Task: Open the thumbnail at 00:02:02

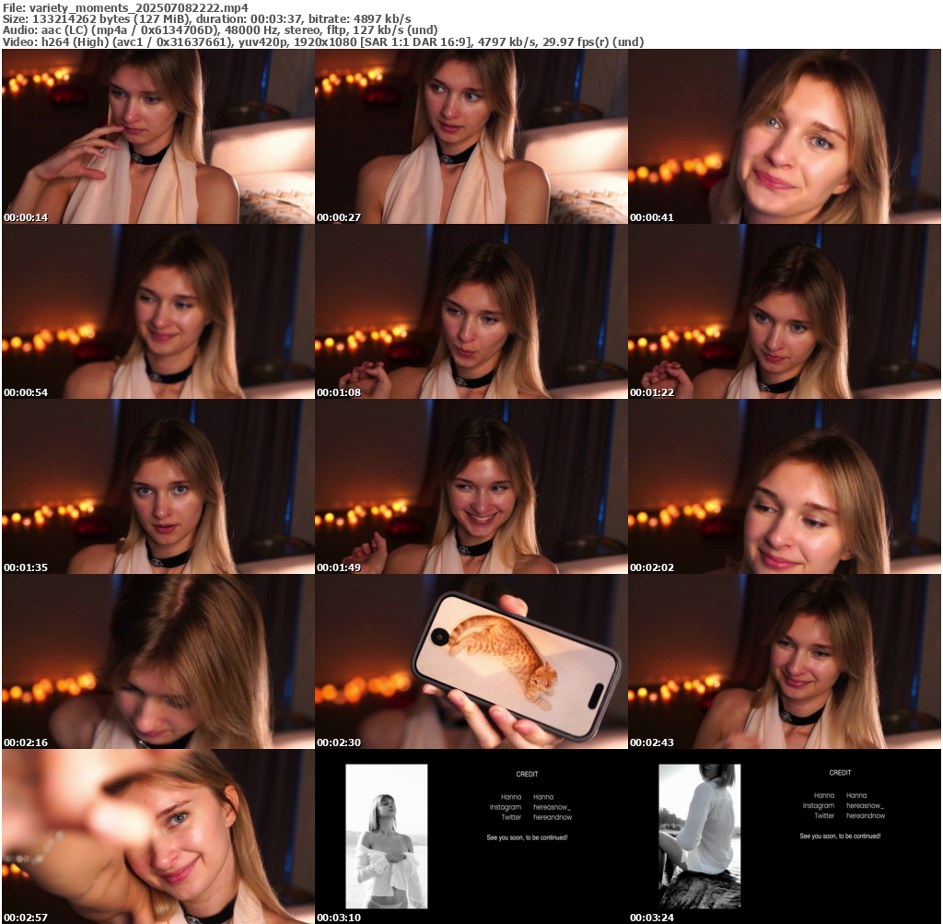Action: (x=784, y=486)
